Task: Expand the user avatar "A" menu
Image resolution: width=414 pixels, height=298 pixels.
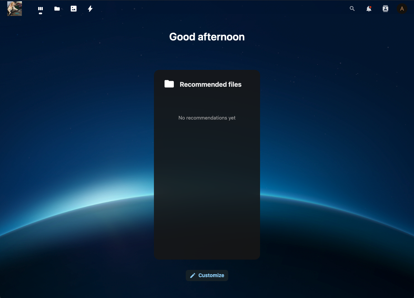Action: pyautogui.click(x=402, y=9)
